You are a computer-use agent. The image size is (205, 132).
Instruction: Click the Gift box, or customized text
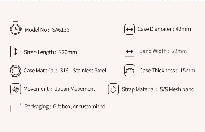point(79,107)
